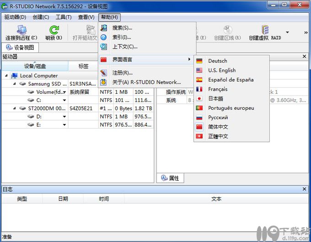Open the C: volume dropdown arrow
The image size is (311, 242).
tap(64, 100)
